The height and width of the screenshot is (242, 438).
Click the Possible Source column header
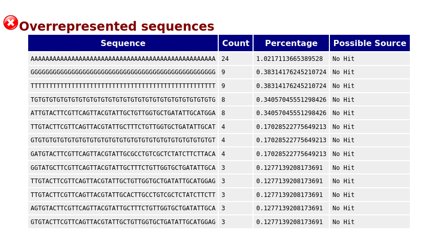(369, 43)
